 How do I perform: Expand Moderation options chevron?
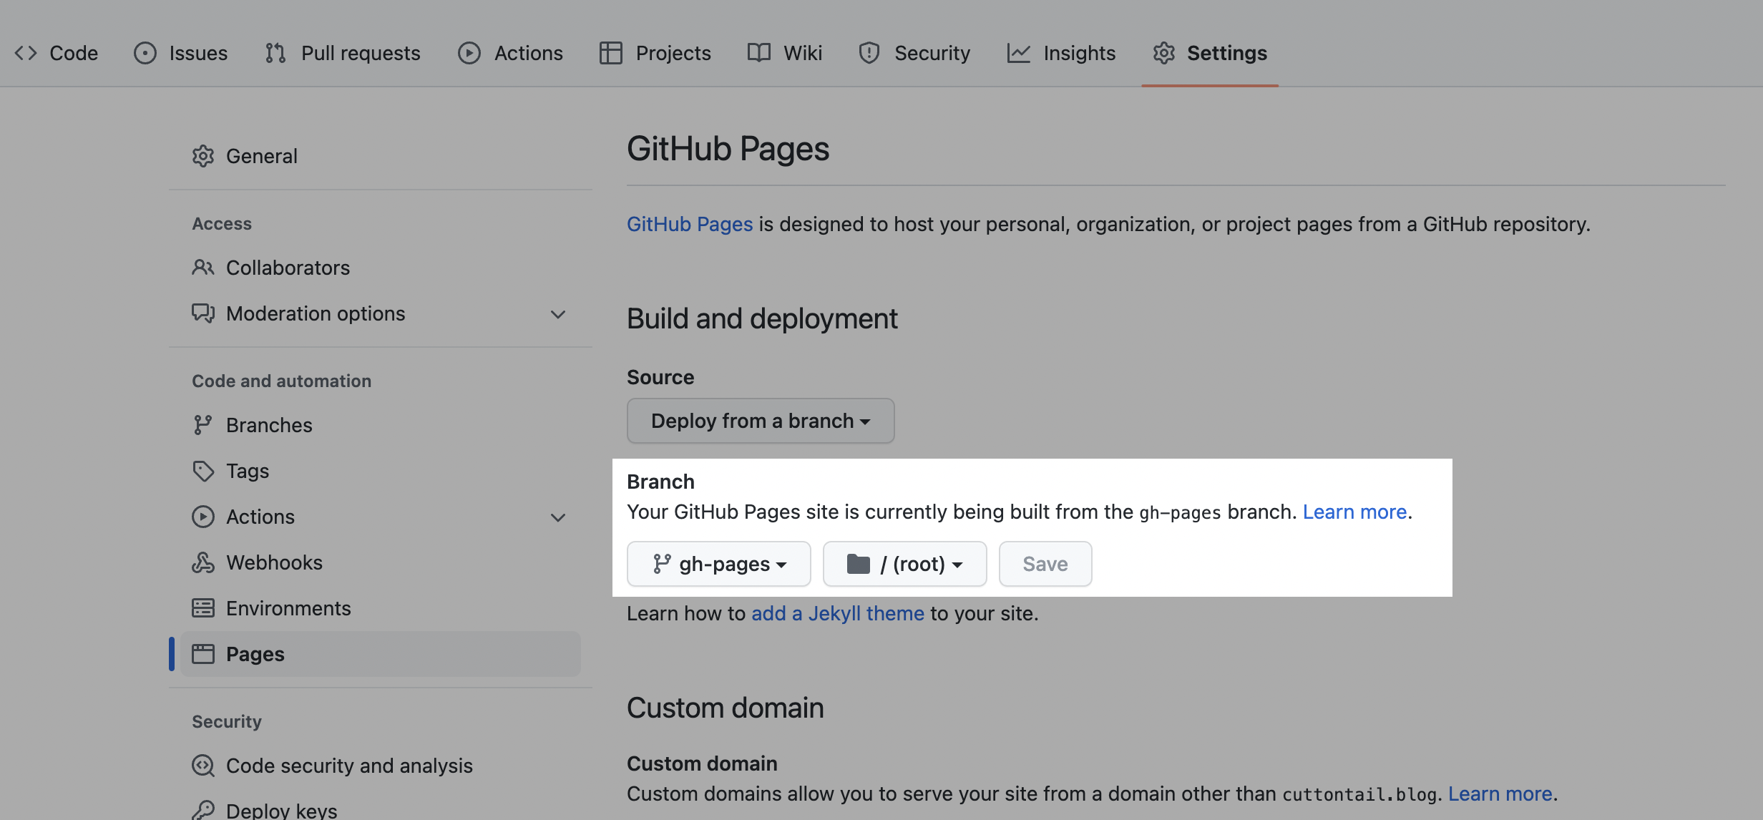click(558, 314)
